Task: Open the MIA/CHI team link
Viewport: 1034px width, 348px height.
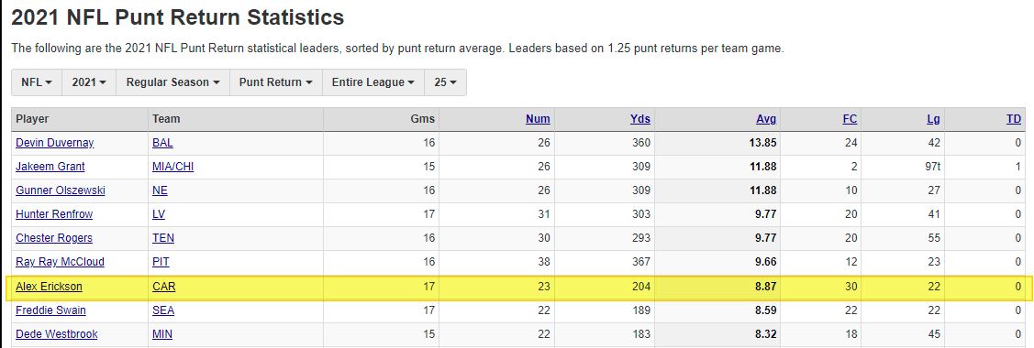Action: [x=172, y=167]
